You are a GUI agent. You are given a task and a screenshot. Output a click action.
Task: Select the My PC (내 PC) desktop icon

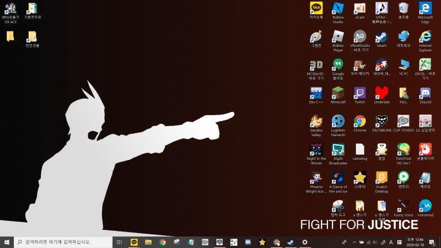[404, 67]
